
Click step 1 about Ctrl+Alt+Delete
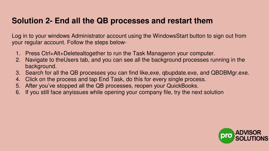pos(120,53)
